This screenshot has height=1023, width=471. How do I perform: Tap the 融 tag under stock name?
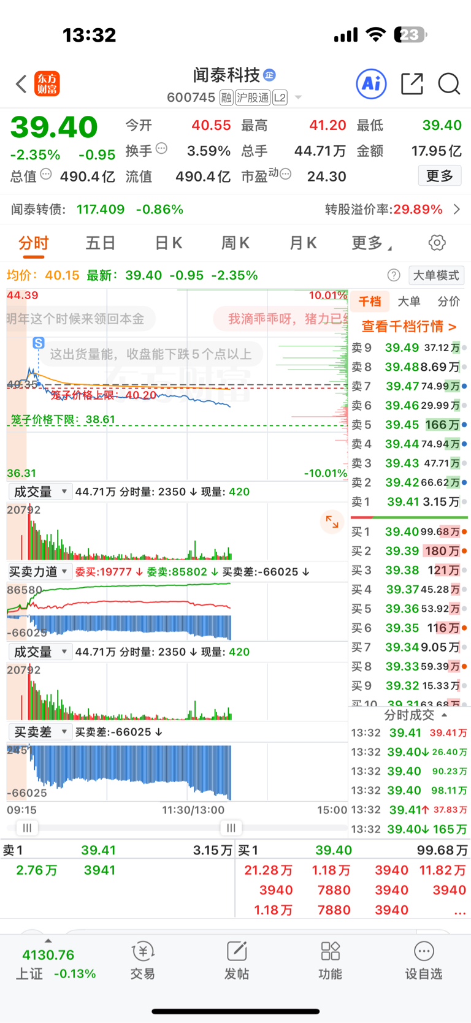tap(226, 97)
